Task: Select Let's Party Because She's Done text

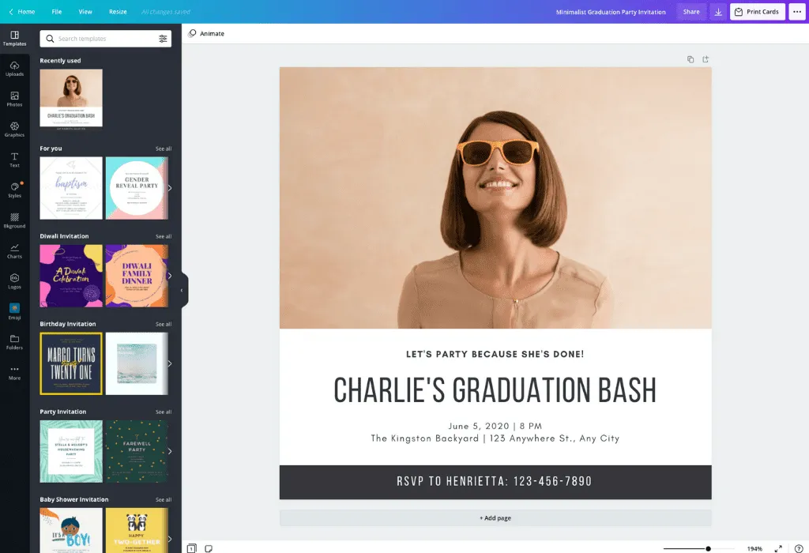Action: click(495, 354)
